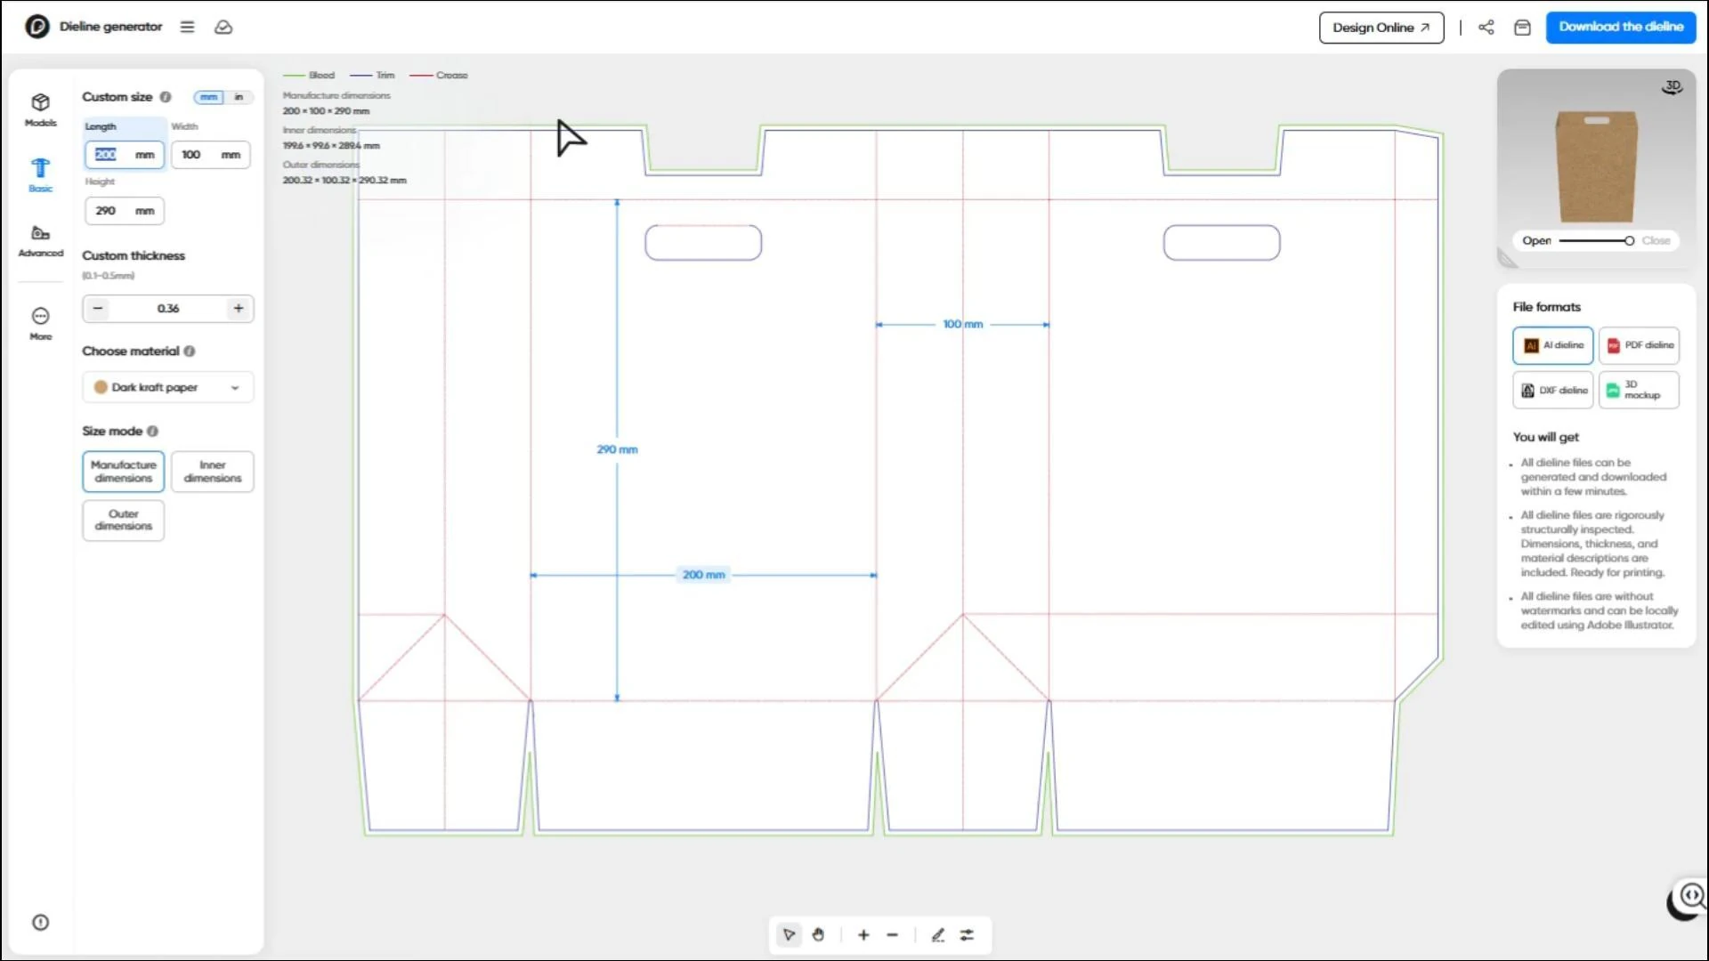Viewport: 1709px width, 961px height.
Task: Open the Design Online link
Action: click(1381, 28)
